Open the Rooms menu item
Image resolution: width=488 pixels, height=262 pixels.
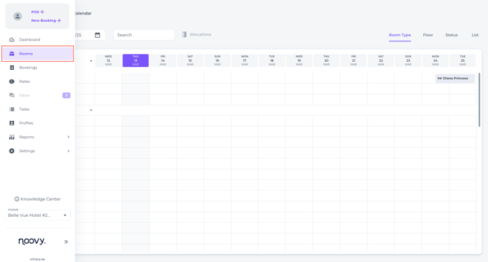point(38,54)
